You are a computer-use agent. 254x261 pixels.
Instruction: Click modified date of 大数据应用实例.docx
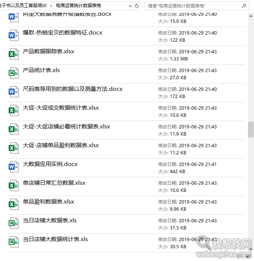point(198,164)
